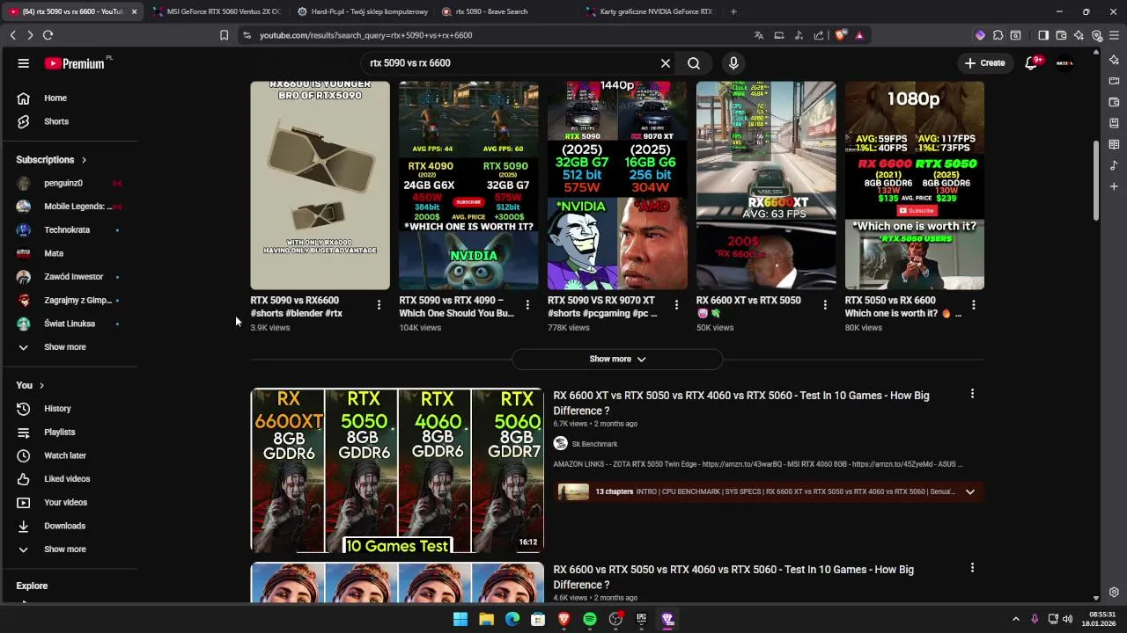Open the Subscriptions section chevron

[84, 160]
